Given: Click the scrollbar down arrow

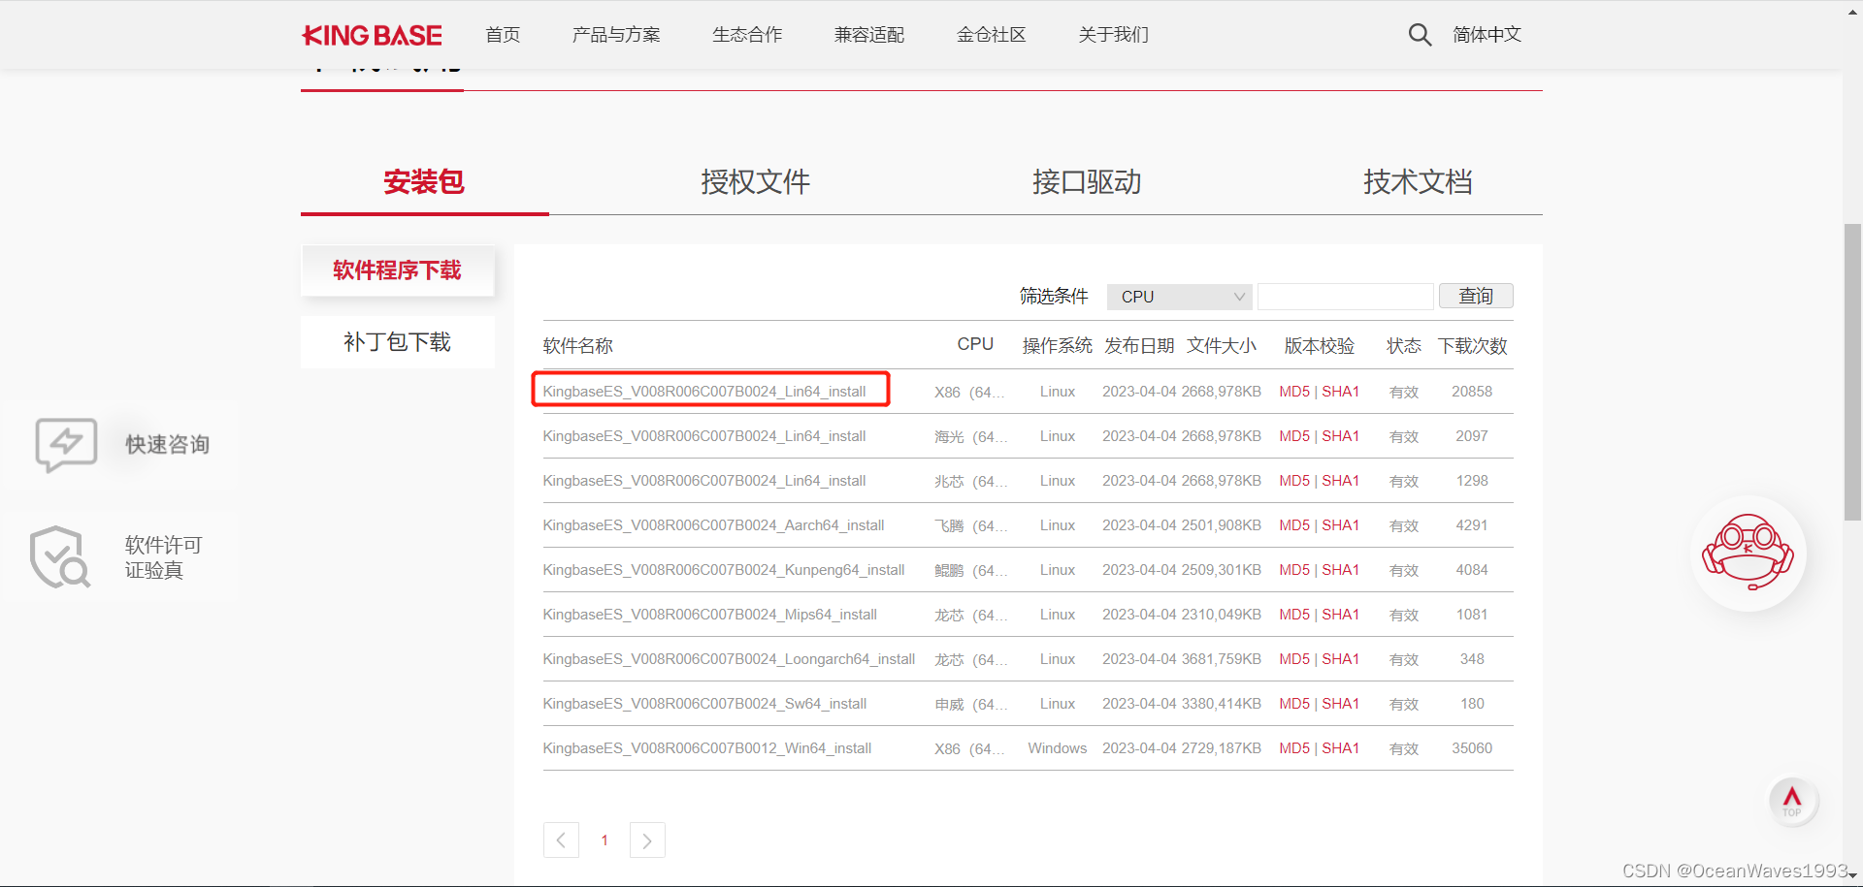Looking at the screenshot, I should point(1852,876).
